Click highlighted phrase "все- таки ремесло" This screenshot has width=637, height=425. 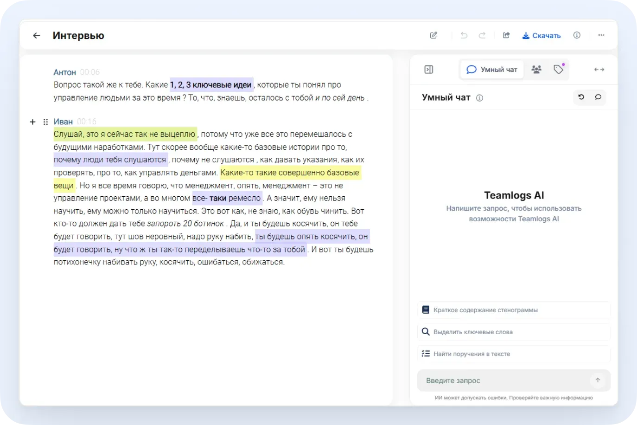point(227,198)
